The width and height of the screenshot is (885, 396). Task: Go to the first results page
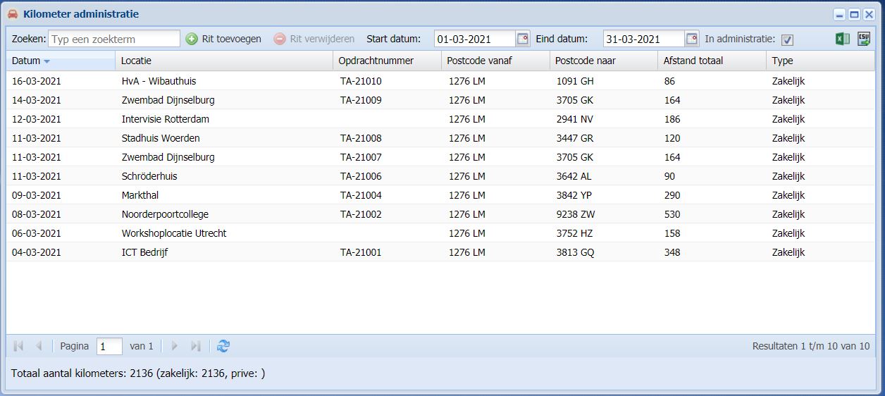tap(18, 346)
